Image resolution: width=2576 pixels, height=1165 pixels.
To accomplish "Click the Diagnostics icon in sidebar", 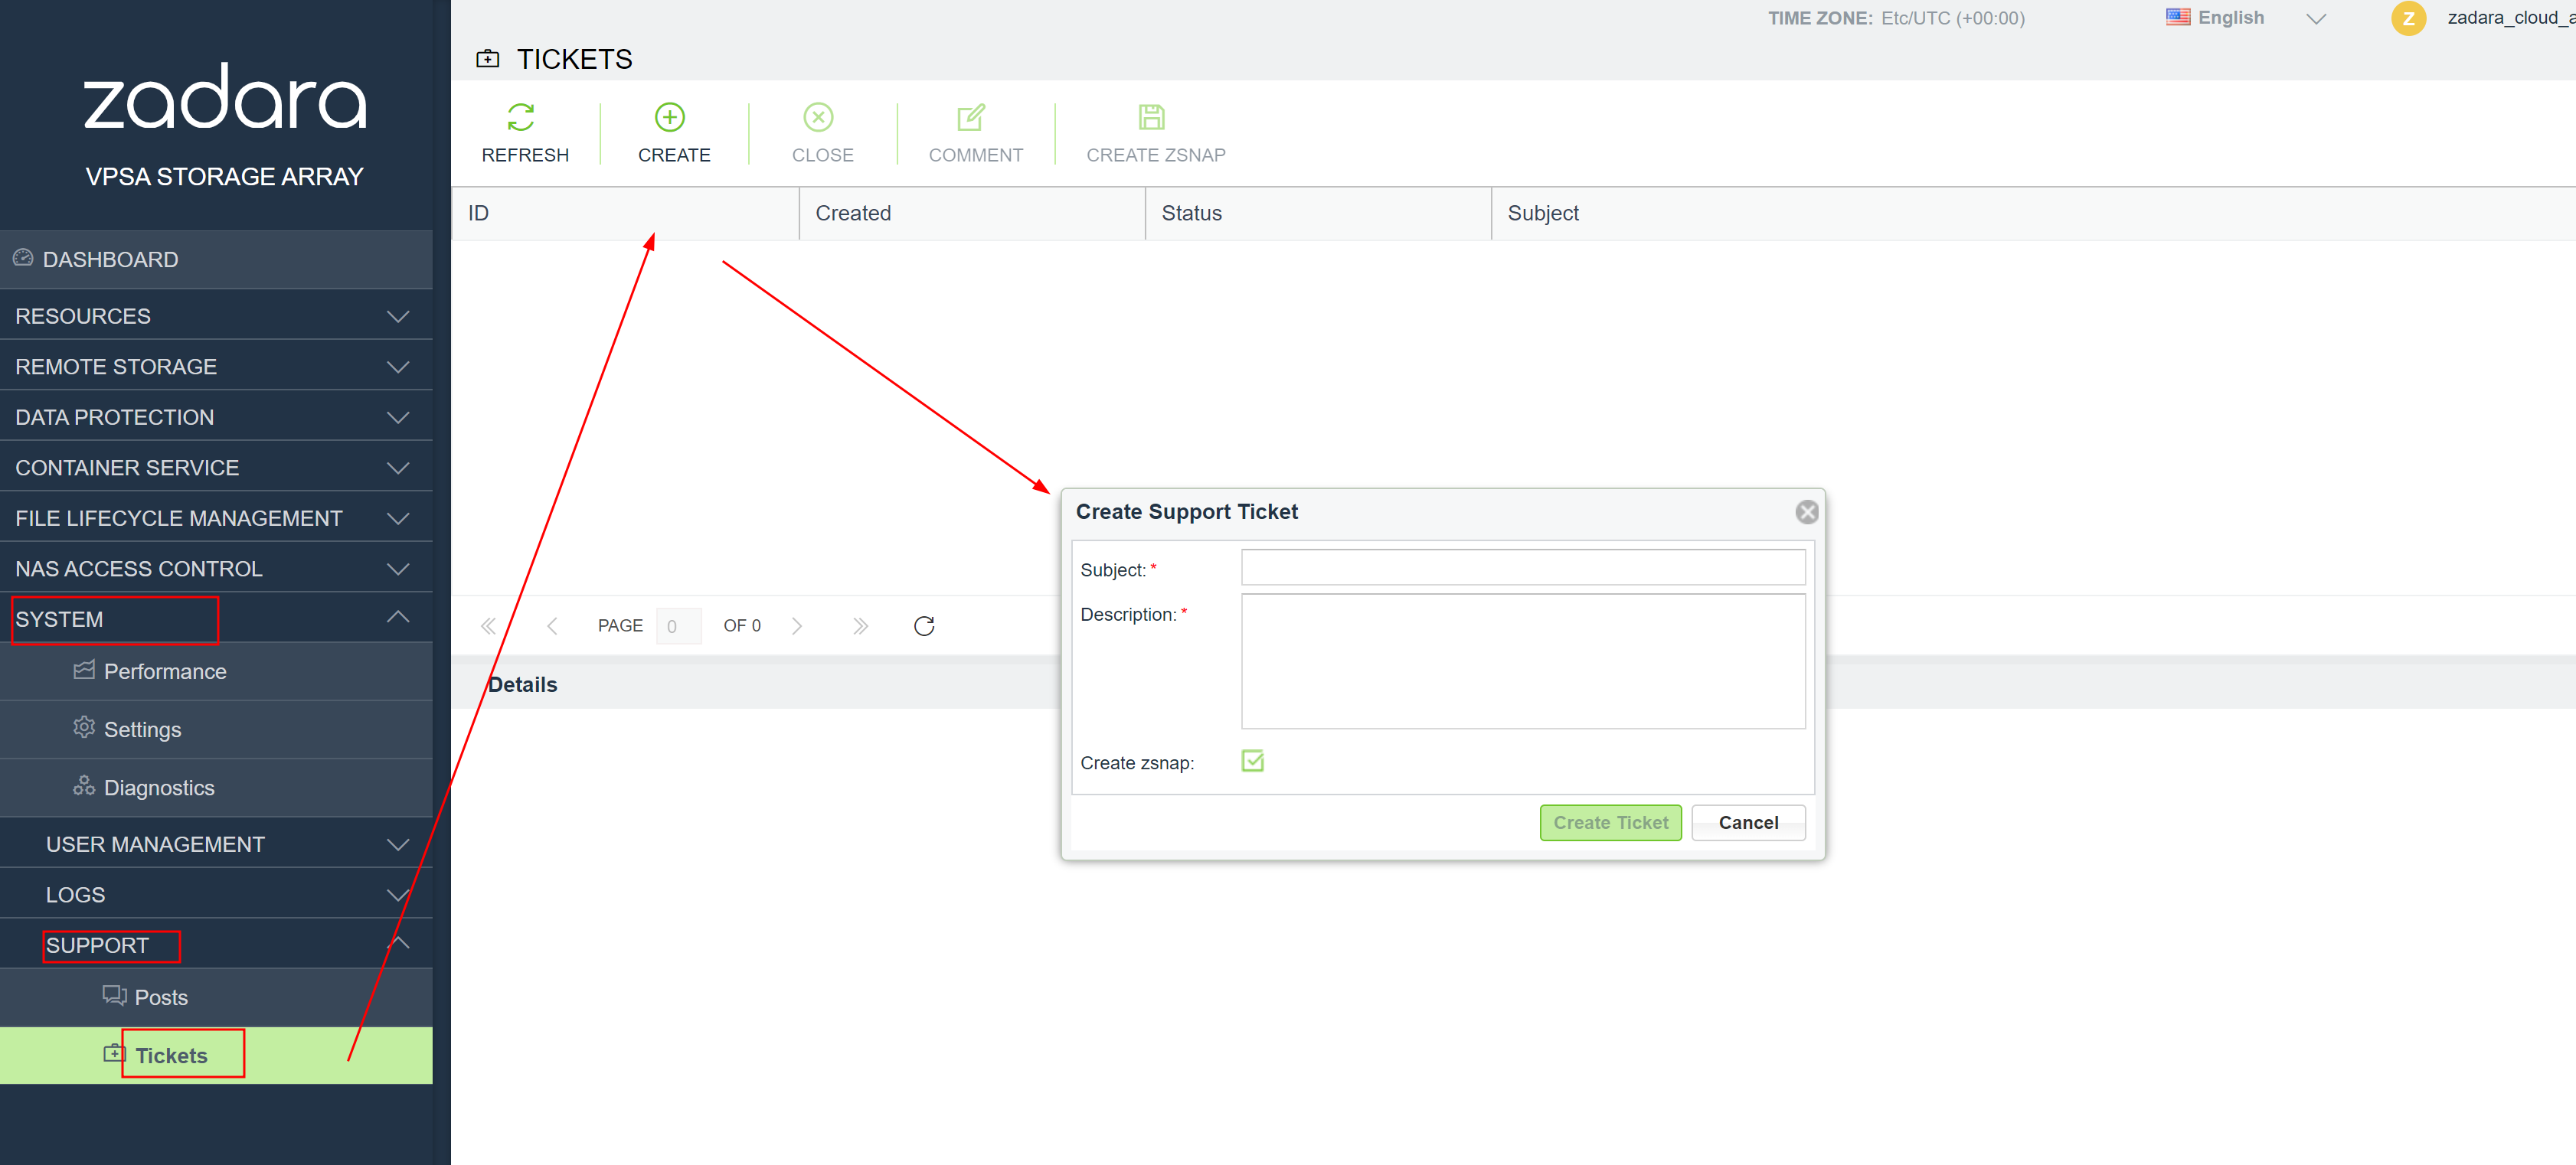I will tap(84, 786).
